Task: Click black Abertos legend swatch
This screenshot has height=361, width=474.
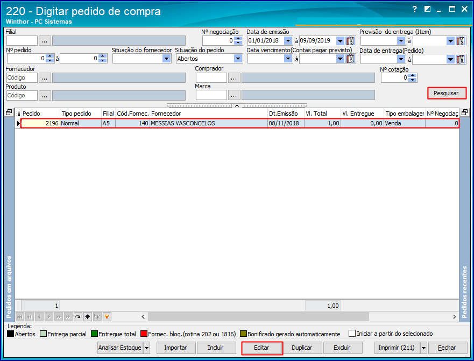Action: [x=11, y=334]
